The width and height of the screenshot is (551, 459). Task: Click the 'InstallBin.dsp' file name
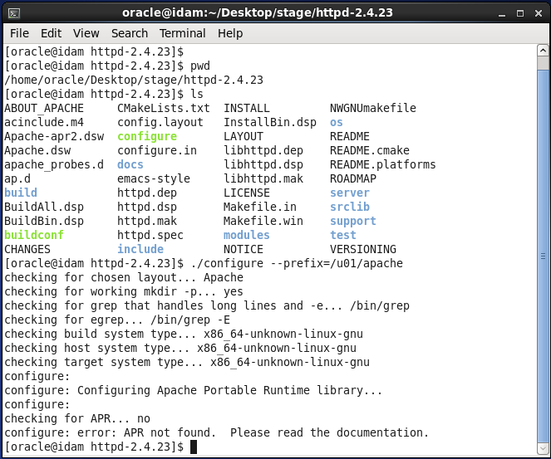(270, 123)
